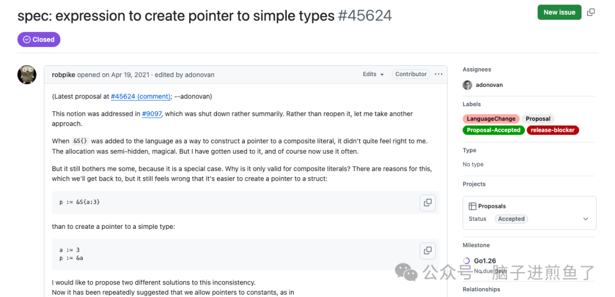
Task: Select the LanguageChange label
Action: 491,119
